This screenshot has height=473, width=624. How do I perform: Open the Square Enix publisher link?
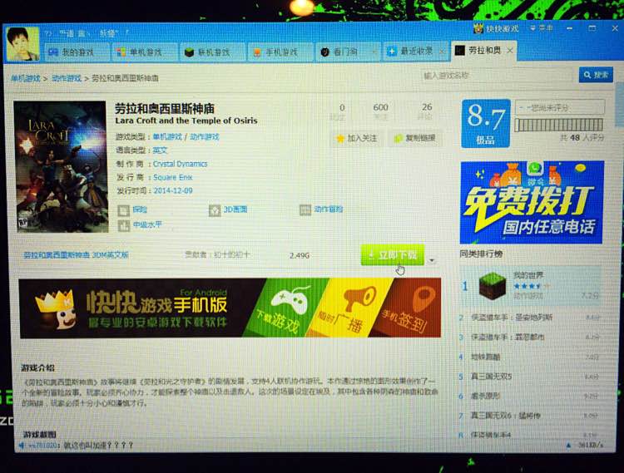[x=173, y=177]
